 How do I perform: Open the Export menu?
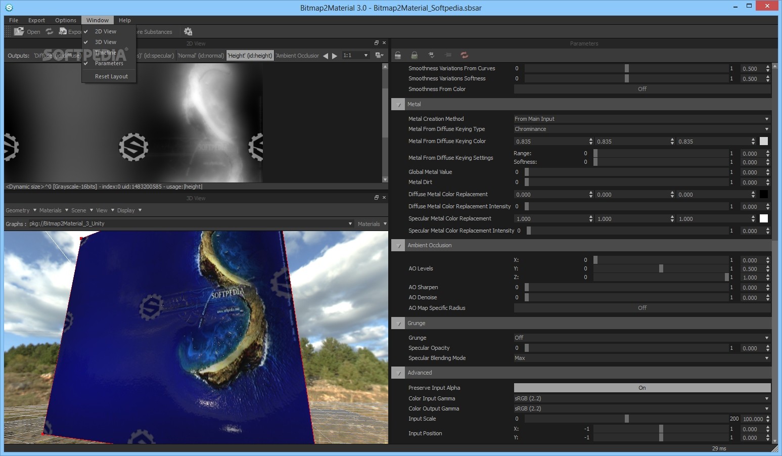point(36,20)
